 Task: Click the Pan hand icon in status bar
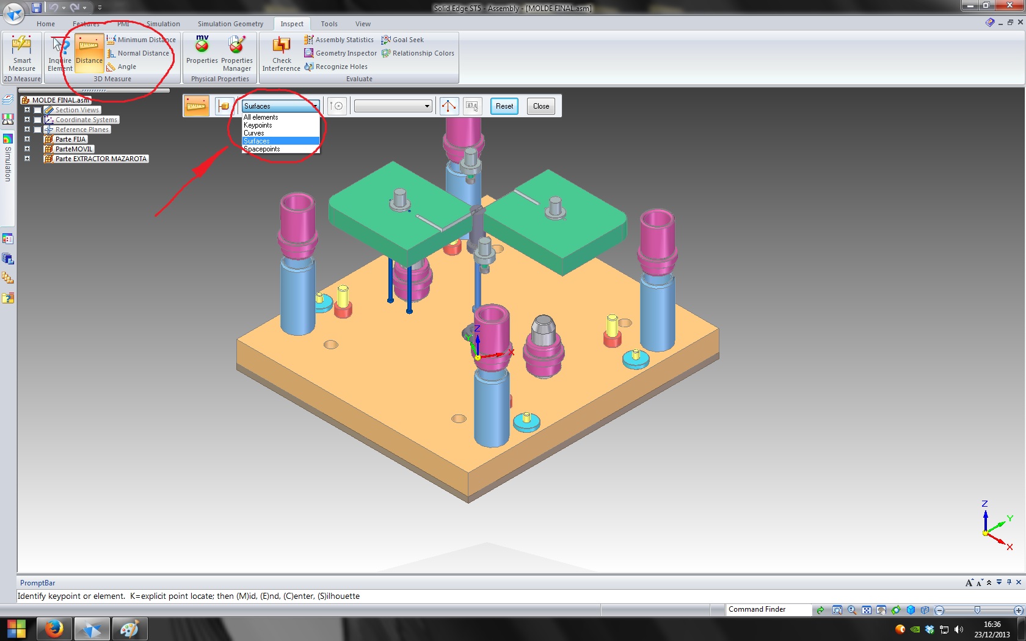[x=881, y=610]
